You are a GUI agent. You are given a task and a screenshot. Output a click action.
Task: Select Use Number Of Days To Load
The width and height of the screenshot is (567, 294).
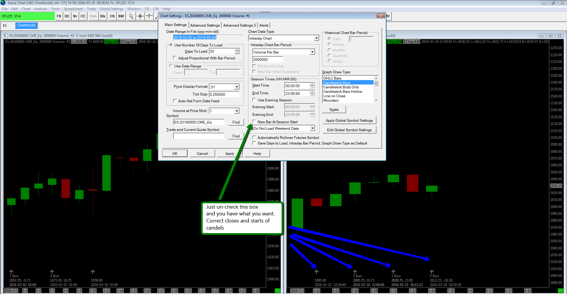click(x=171, y=45)
